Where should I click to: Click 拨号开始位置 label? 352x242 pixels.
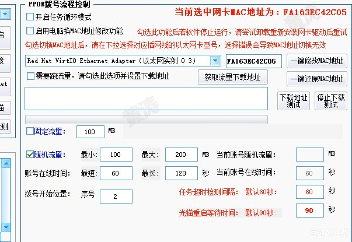point(47,194)
